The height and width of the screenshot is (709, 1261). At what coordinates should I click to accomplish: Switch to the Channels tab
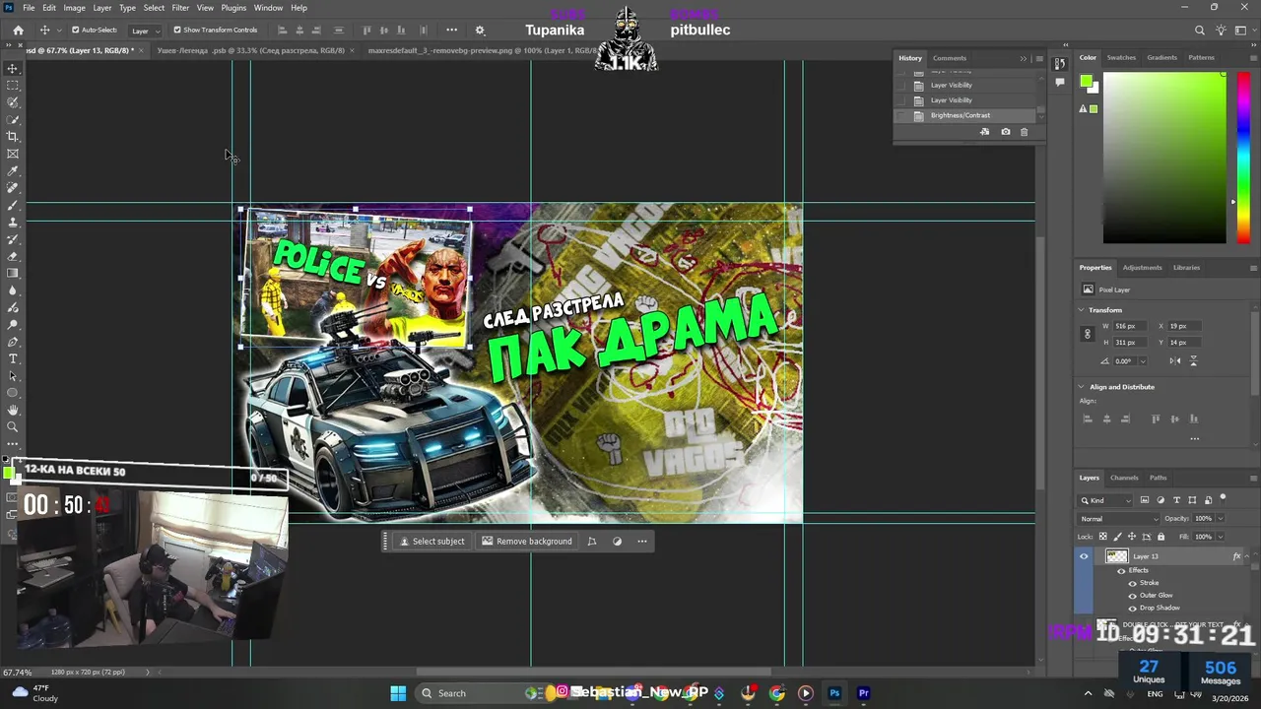[x=1124, y=478]
